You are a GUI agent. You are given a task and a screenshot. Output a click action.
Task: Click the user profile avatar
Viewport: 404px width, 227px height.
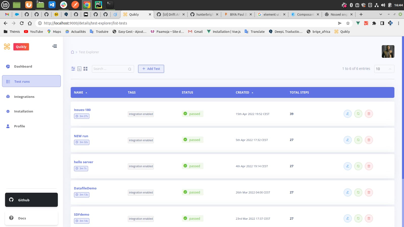(388, 51)
